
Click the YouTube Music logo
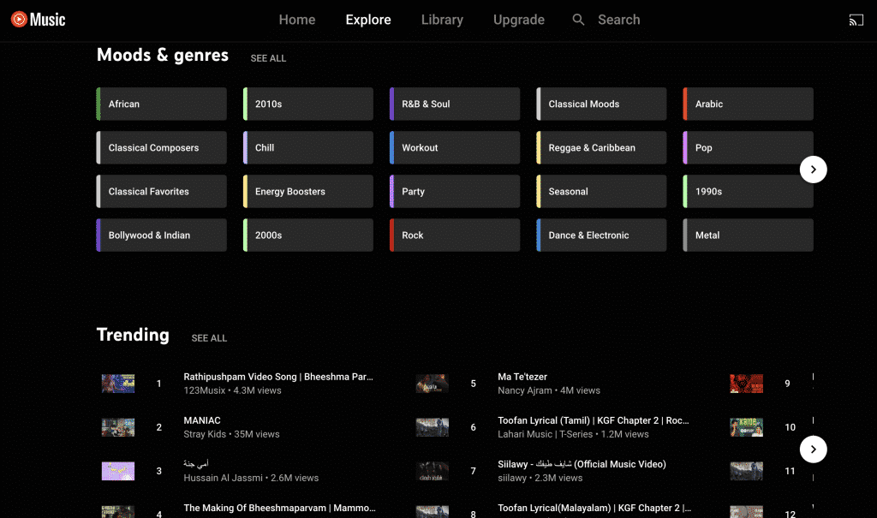pos(39,20)
